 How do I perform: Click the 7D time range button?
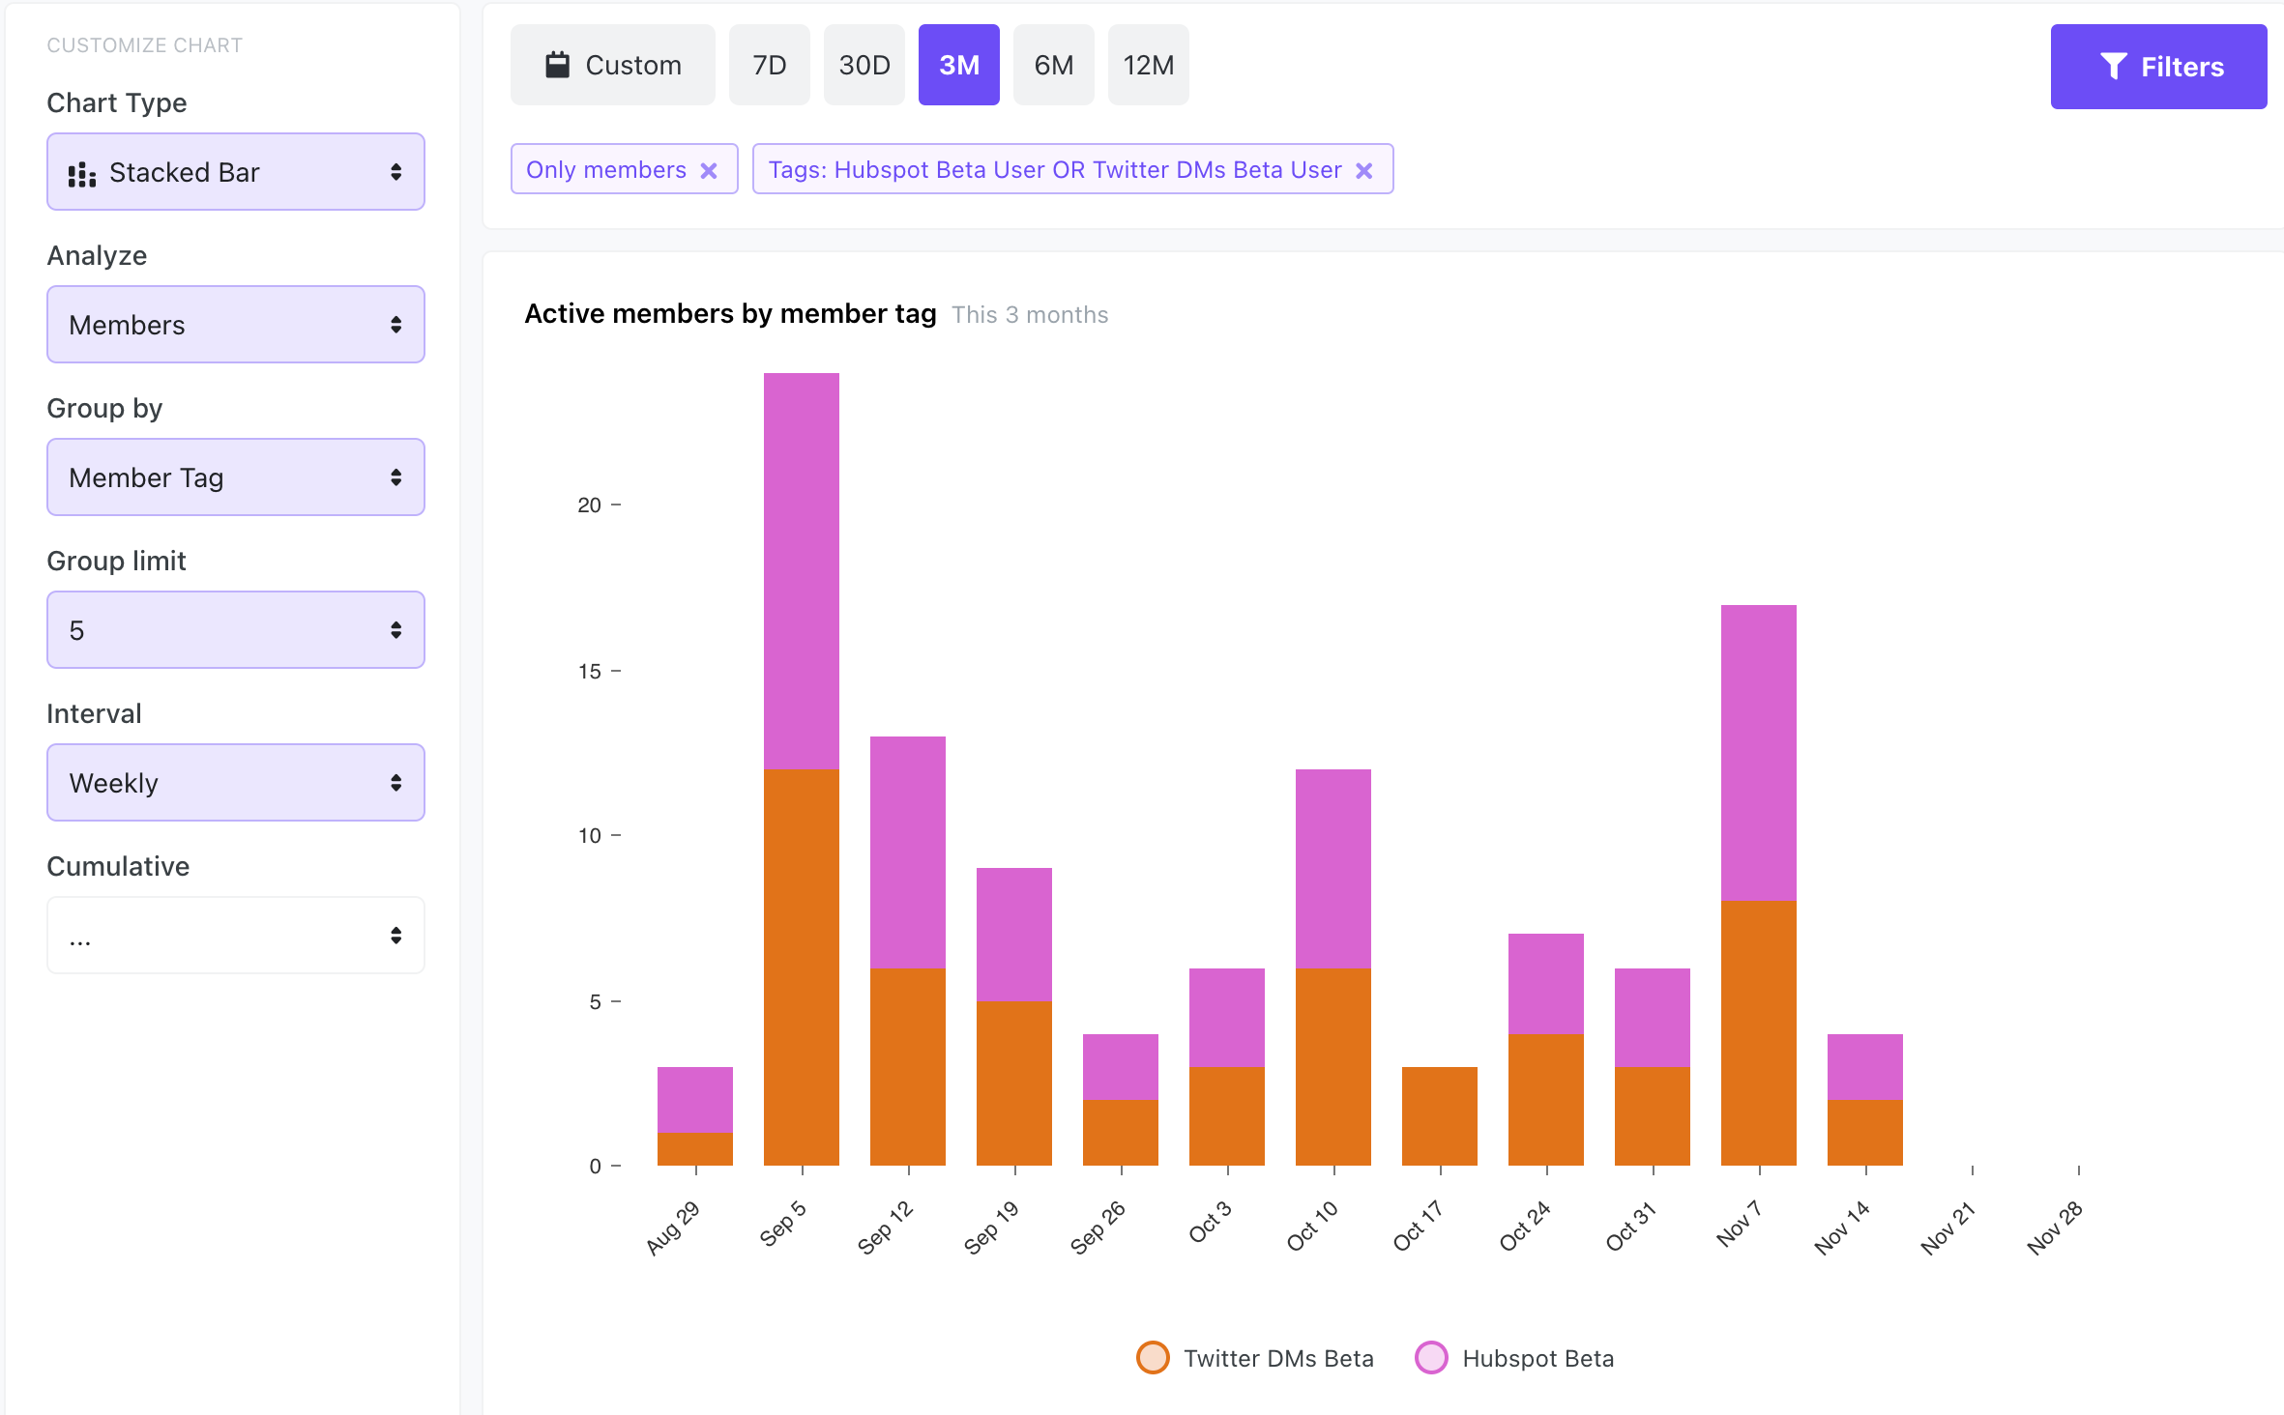pos(770,65)
